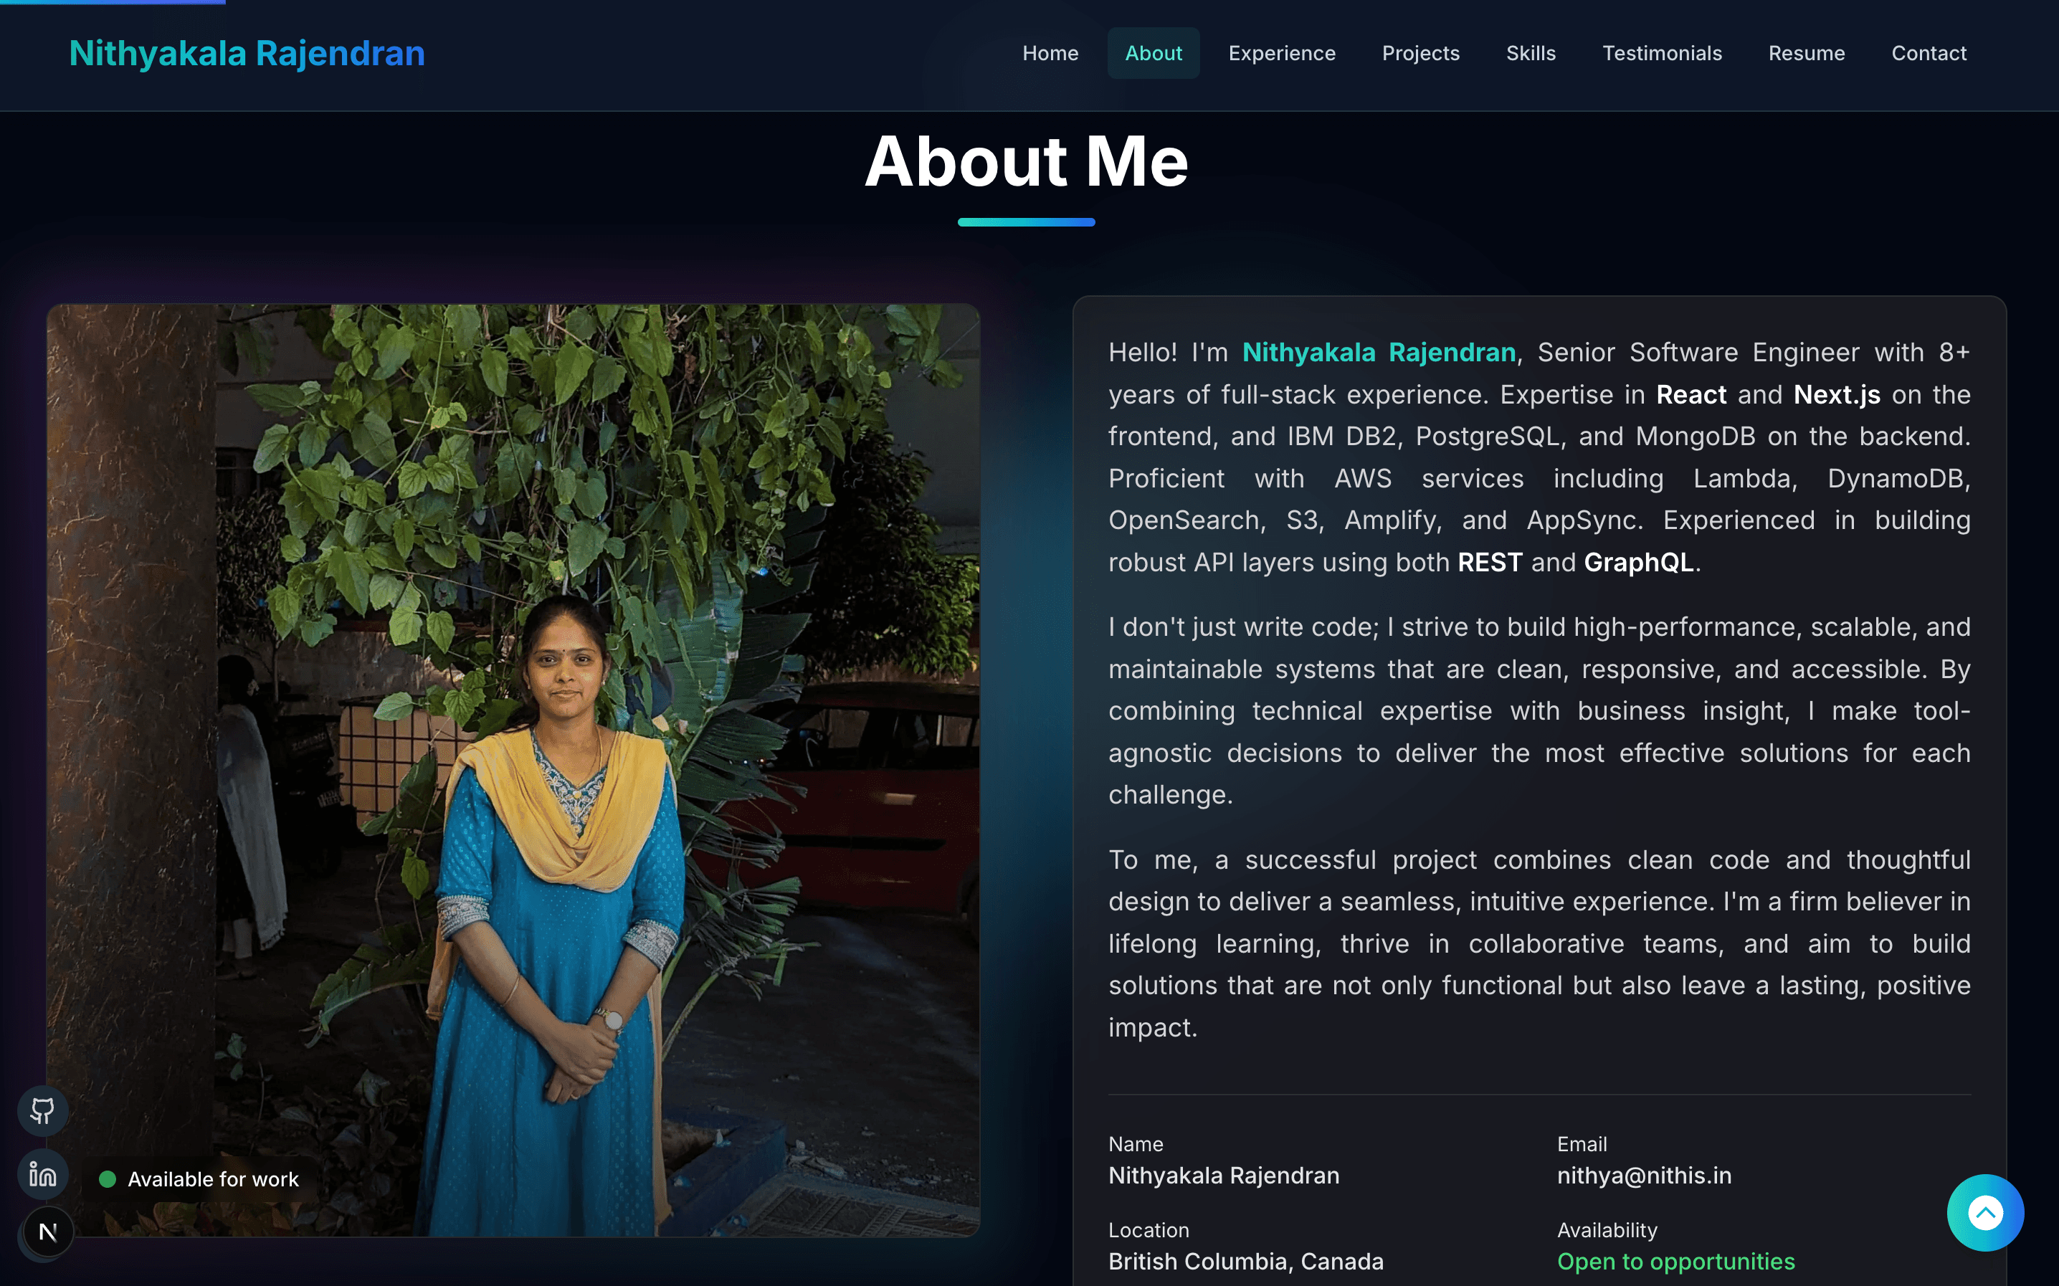Open Testimonials from the navigation bar
Screen dimensions: 2059x1286
(1662, 53)
